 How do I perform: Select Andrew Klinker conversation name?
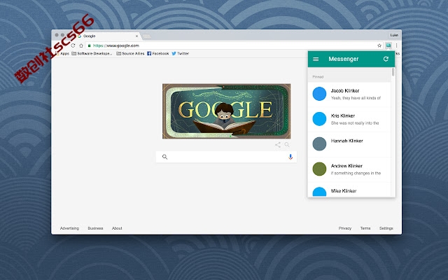pos(346,166)
